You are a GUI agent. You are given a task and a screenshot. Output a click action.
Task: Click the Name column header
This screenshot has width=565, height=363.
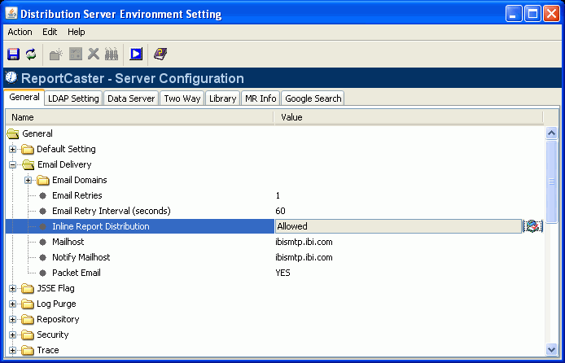click(x=139, y=117)
